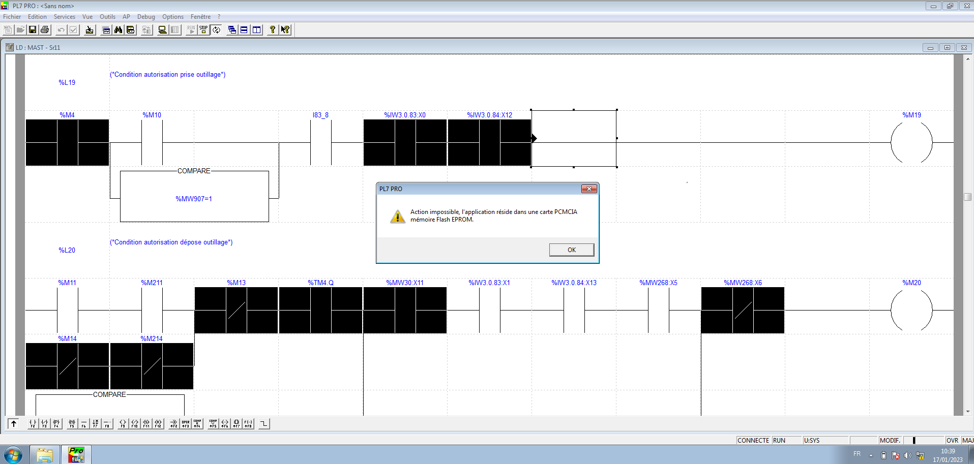This screenshot has height=464, width=974.
Task: Select the falling edge contact F5
Action: [x=72, y=423]
